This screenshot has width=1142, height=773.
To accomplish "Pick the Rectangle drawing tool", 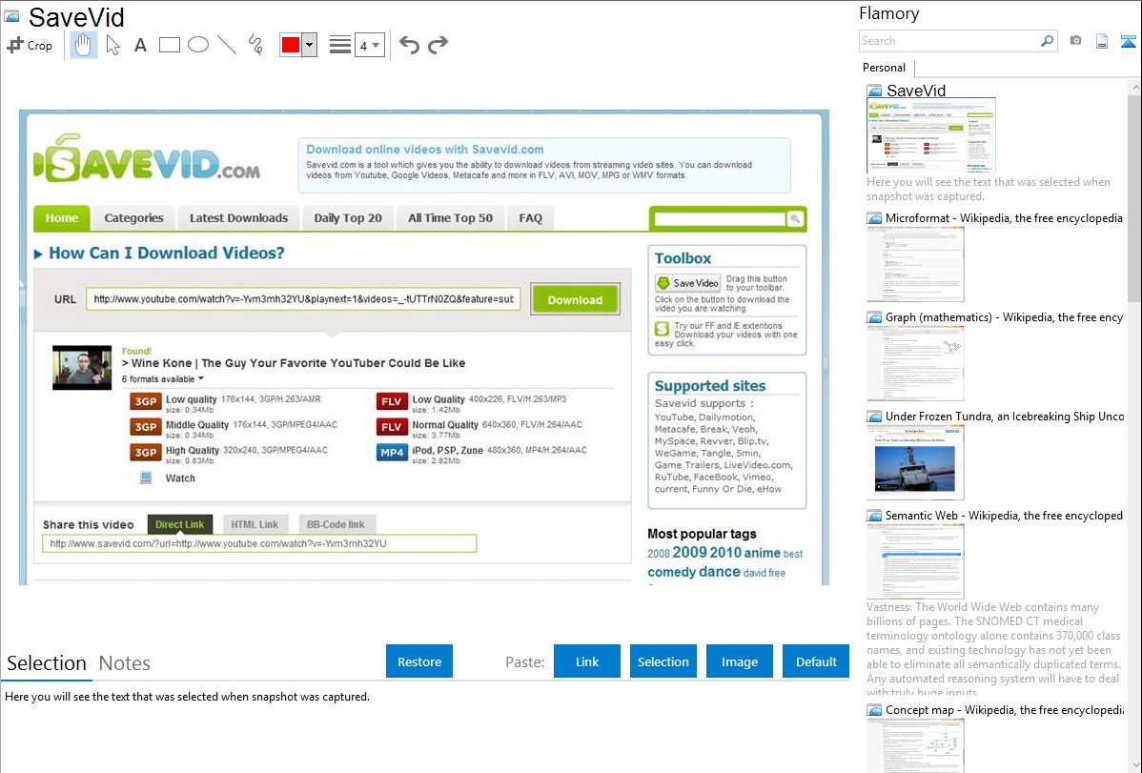I will (169, 45).
